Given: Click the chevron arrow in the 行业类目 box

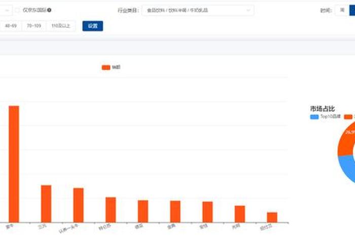Looking at the screenshot, I should (x=248, y=10).
